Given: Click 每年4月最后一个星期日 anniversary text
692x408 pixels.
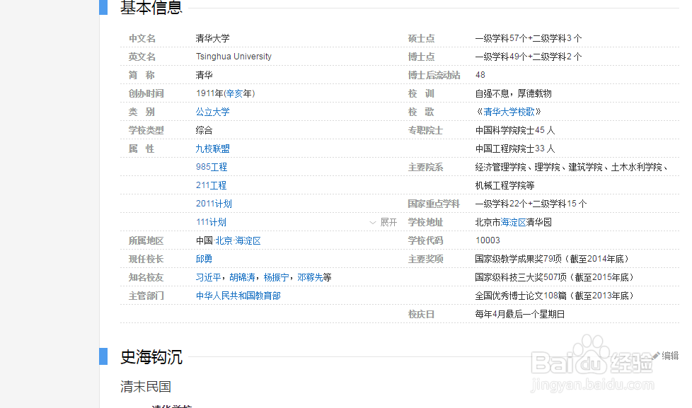Looking at the screenshot, I should (x=520, y=315).
